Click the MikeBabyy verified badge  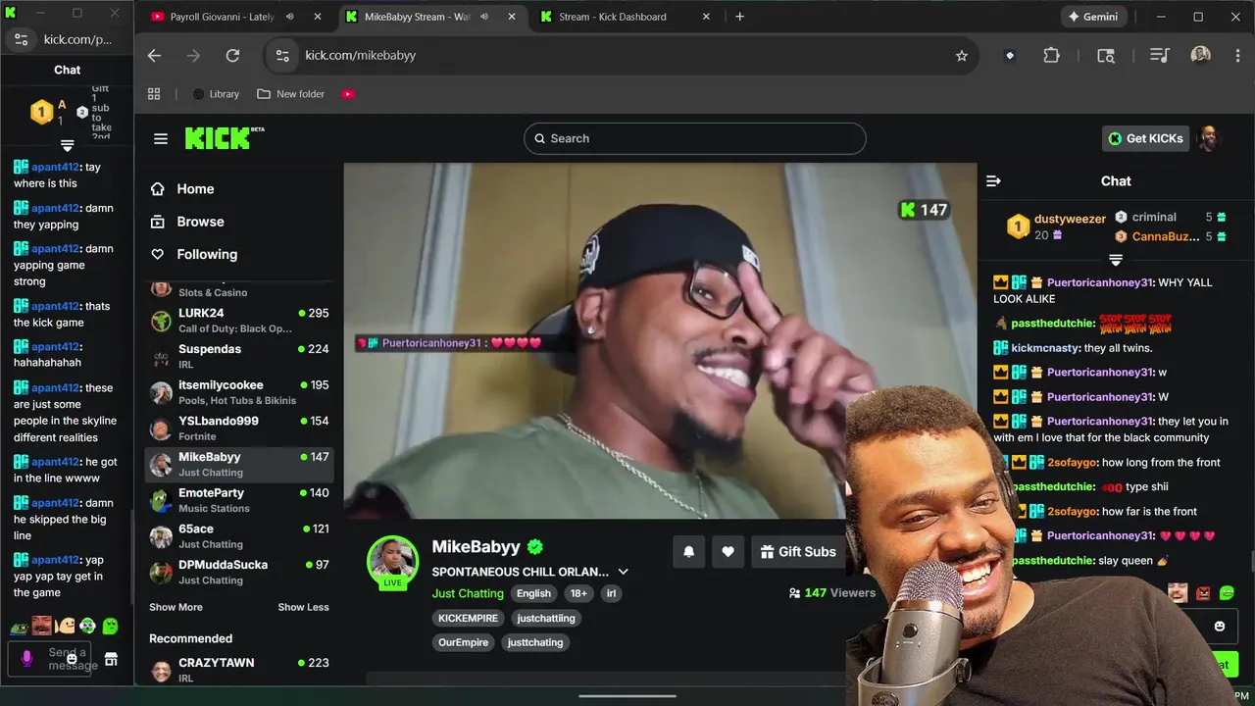pyautogui.click(x=535, y=547)
